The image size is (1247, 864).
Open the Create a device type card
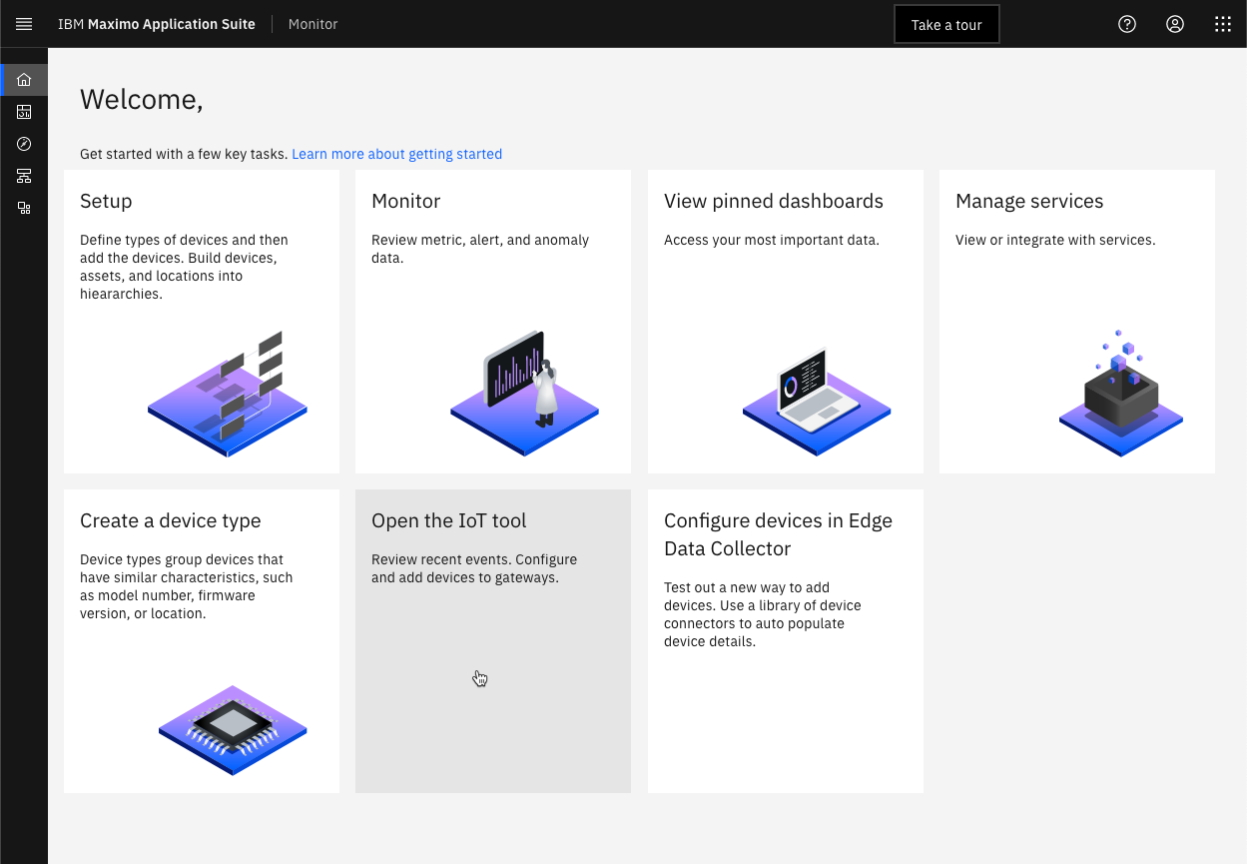(x=202, y=641)
